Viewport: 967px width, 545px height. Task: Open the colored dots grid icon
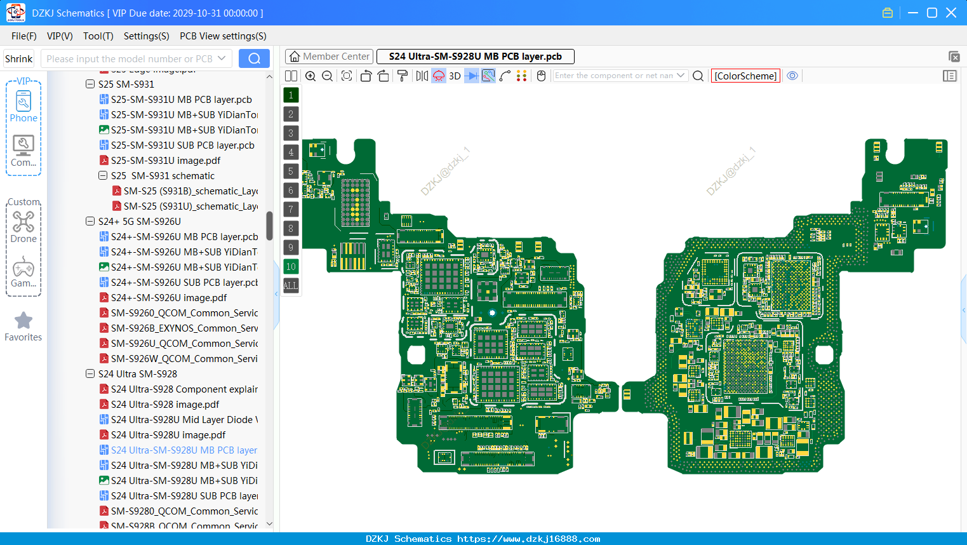click(522, 76)
